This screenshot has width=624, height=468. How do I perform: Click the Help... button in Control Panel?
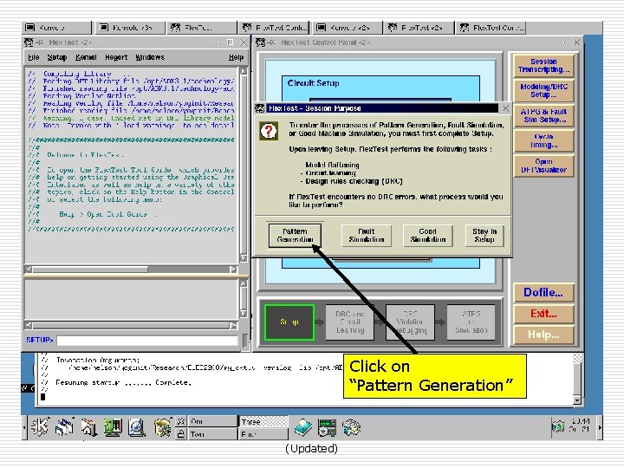[x=543, y=335]
